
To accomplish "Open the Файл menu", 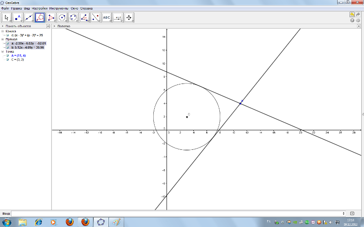I will pyautogui.click(x=5, y=8).
